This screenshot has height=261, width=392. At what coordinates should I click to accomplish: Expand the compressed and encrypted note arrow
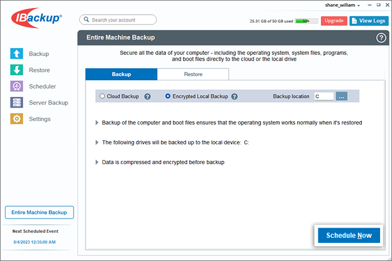click(x=97, y=162)
